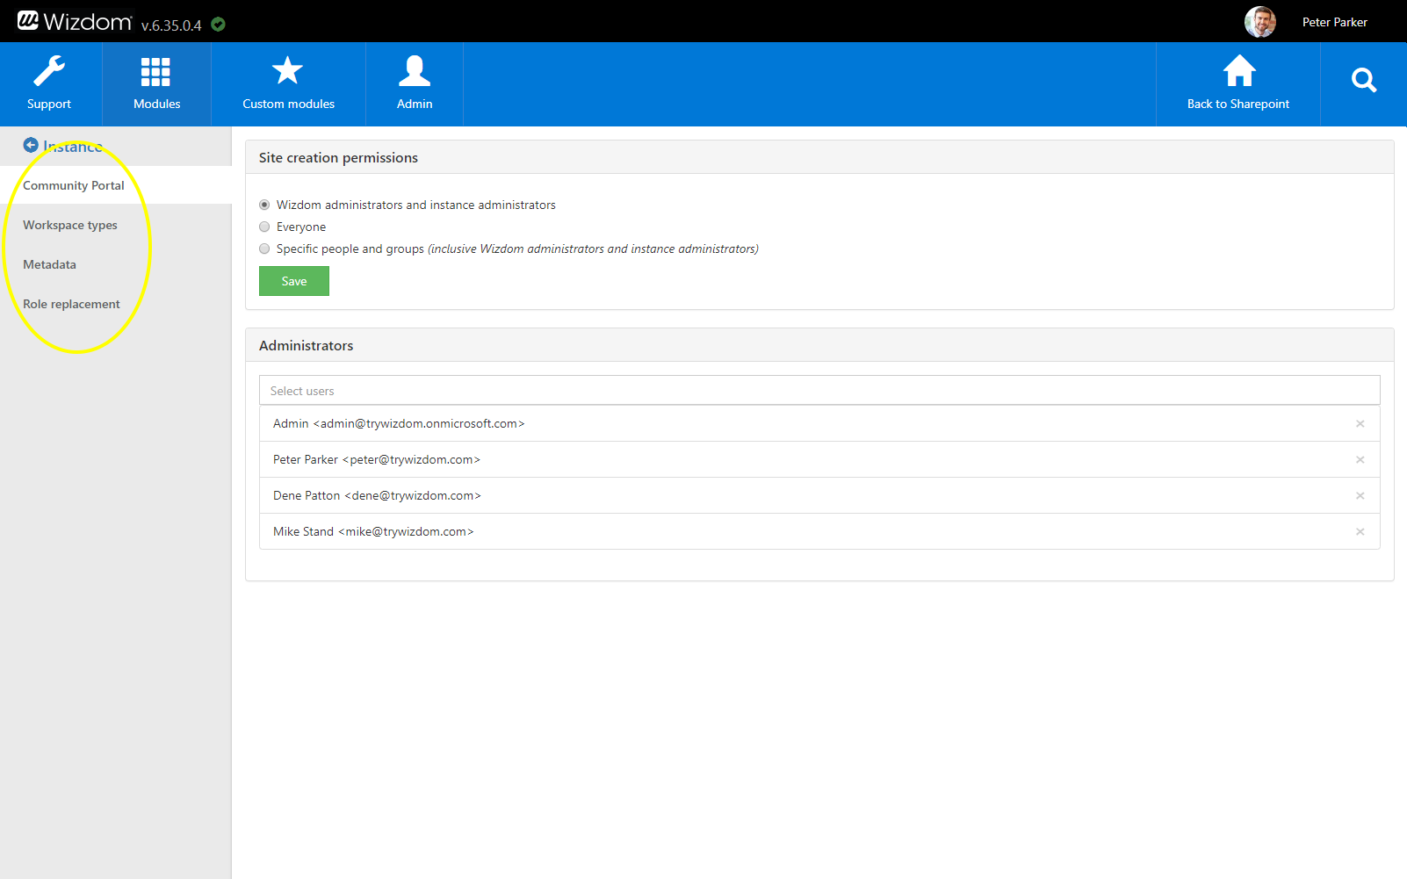Open the Workspace types menu item
The image size is (1407, 879).
pyautogui.click(x=70, y=225)
